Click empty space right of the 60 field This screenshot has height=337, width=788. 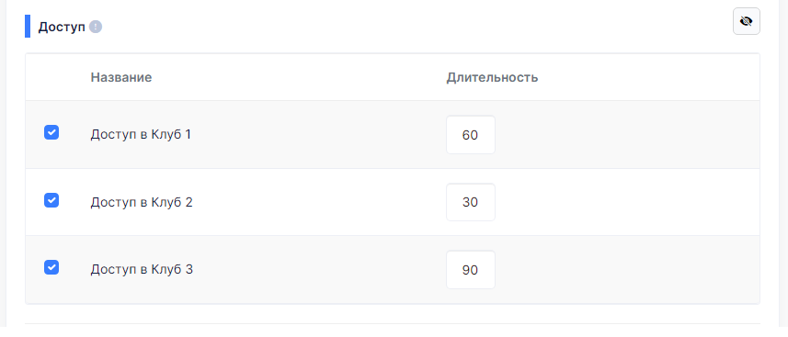coord(627,135)
